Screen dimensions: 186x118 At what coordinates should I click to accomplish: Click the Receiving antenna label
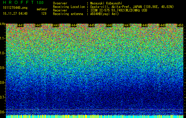(x=68, y=14)
